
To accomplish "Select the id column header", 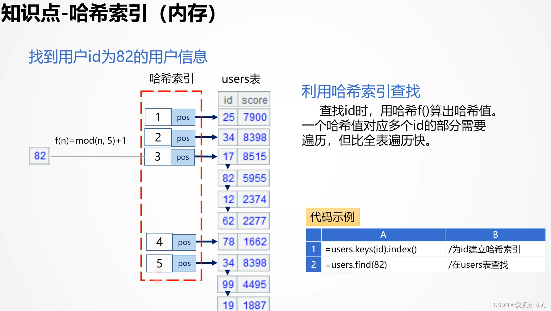I will click(x=227, y=99).
